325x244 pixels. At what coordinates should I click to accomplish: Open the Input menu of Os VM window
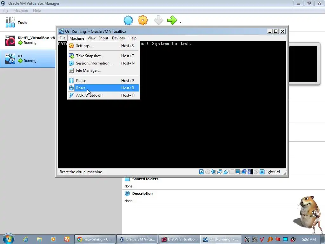click(x=104, y=38)
